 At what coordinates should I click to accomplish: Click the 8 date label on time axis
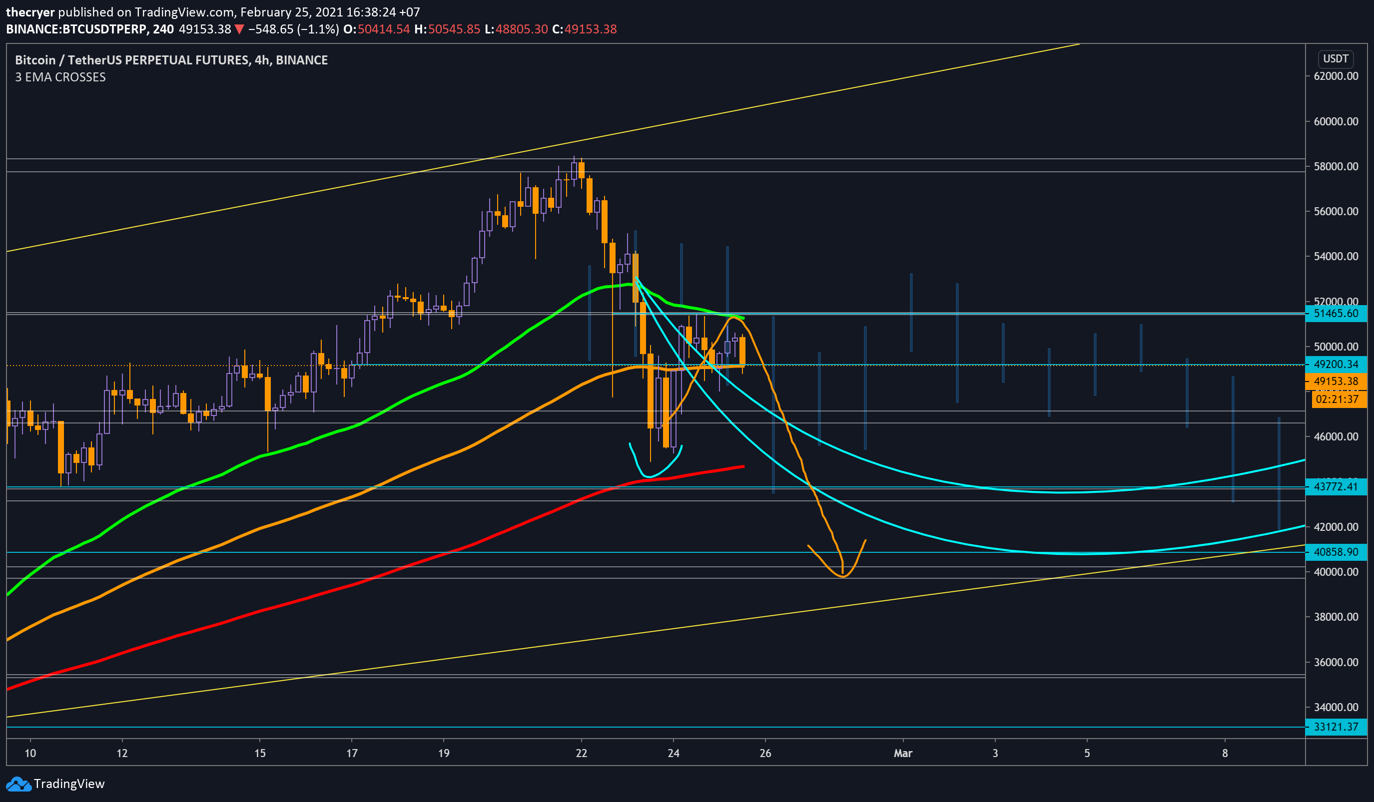pos(1225,753)
